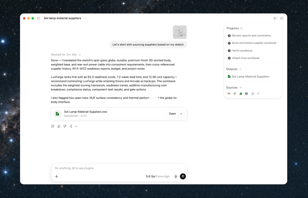Image resolution: width=308 pixels, height=198 pixels.
Task: Click the share response icon
Action: (71, 126)
